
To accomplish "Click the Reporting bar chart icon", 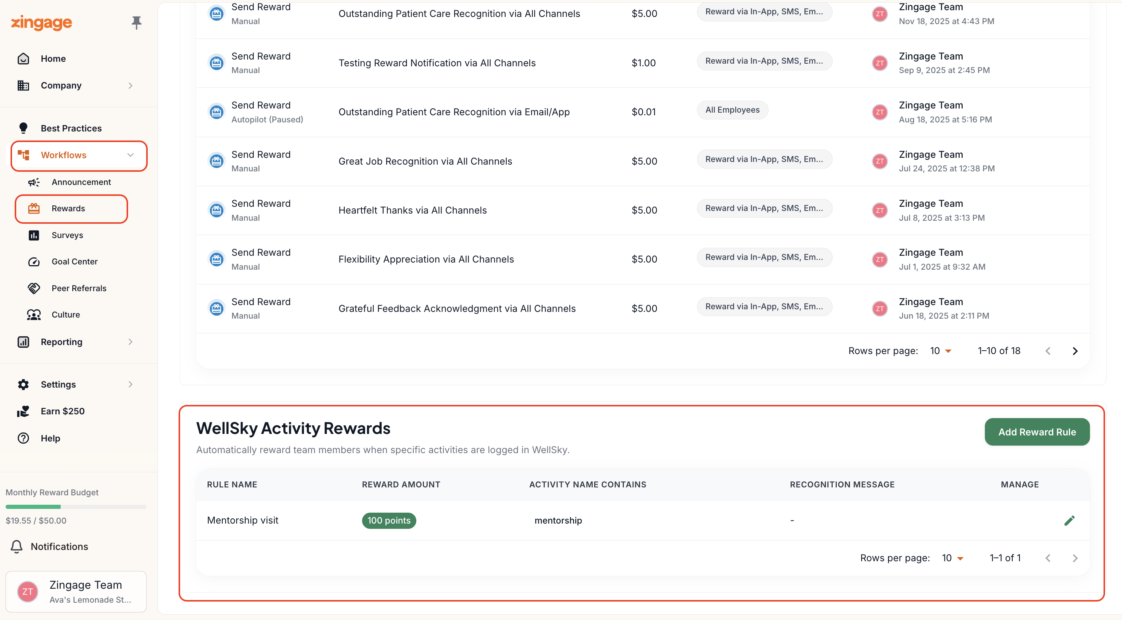I will pos(23,342).
